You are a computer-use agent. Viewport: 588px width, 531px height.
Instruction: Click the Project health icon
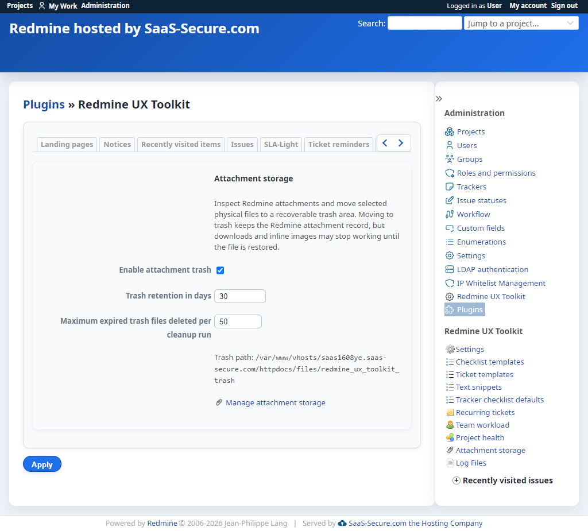pyautogui.click(x=450, y=437)
